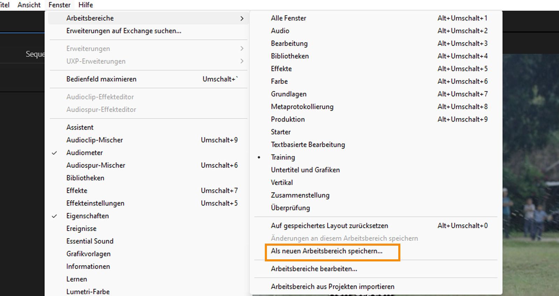Open the Hilfe menu
The image size is (559, 296).
point(86,5)
